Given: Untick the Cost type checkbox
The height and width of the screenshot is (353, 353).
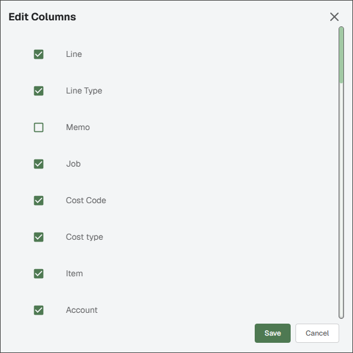Looking at the screenshot, I should [x=38, y=237].
